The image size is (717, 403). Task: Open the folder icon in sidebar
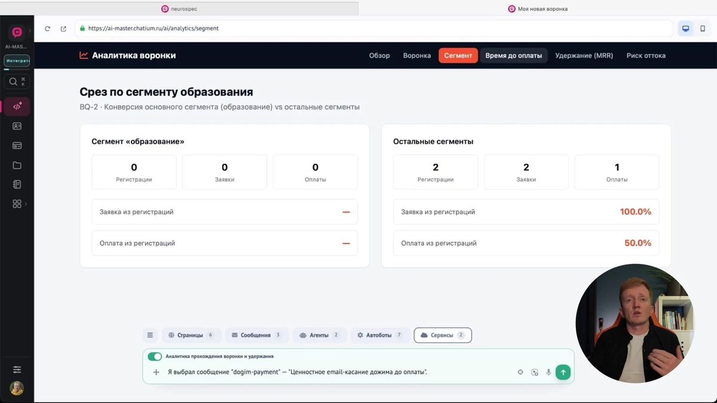(17, 165)
